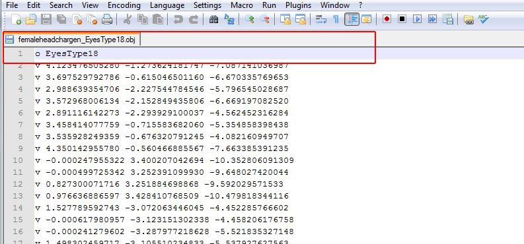524x244 pixels.
Task: Open the ? help menu
Action: click(x=360, y=5)
